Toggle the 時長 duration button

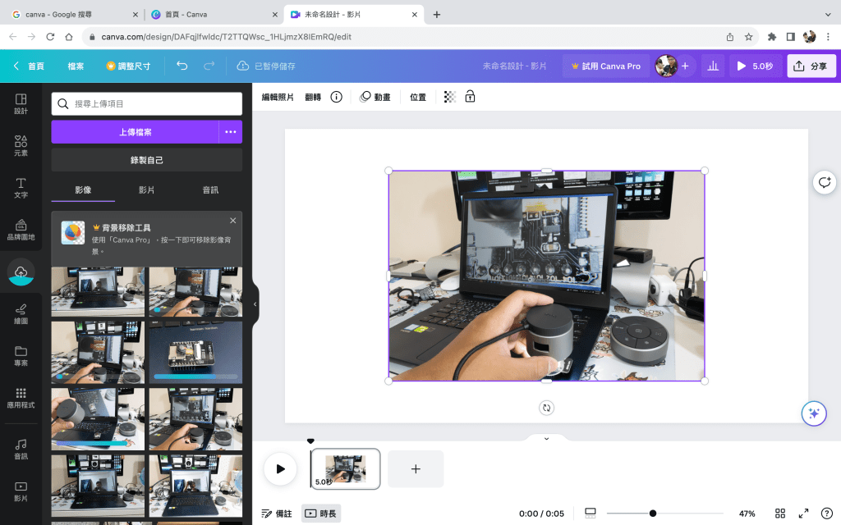(320, 514)
